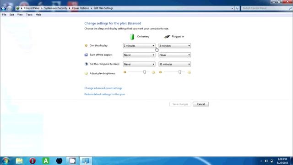Click the Plugged in brightness slider thumb
293x165 pixels.
click(179, 72)
